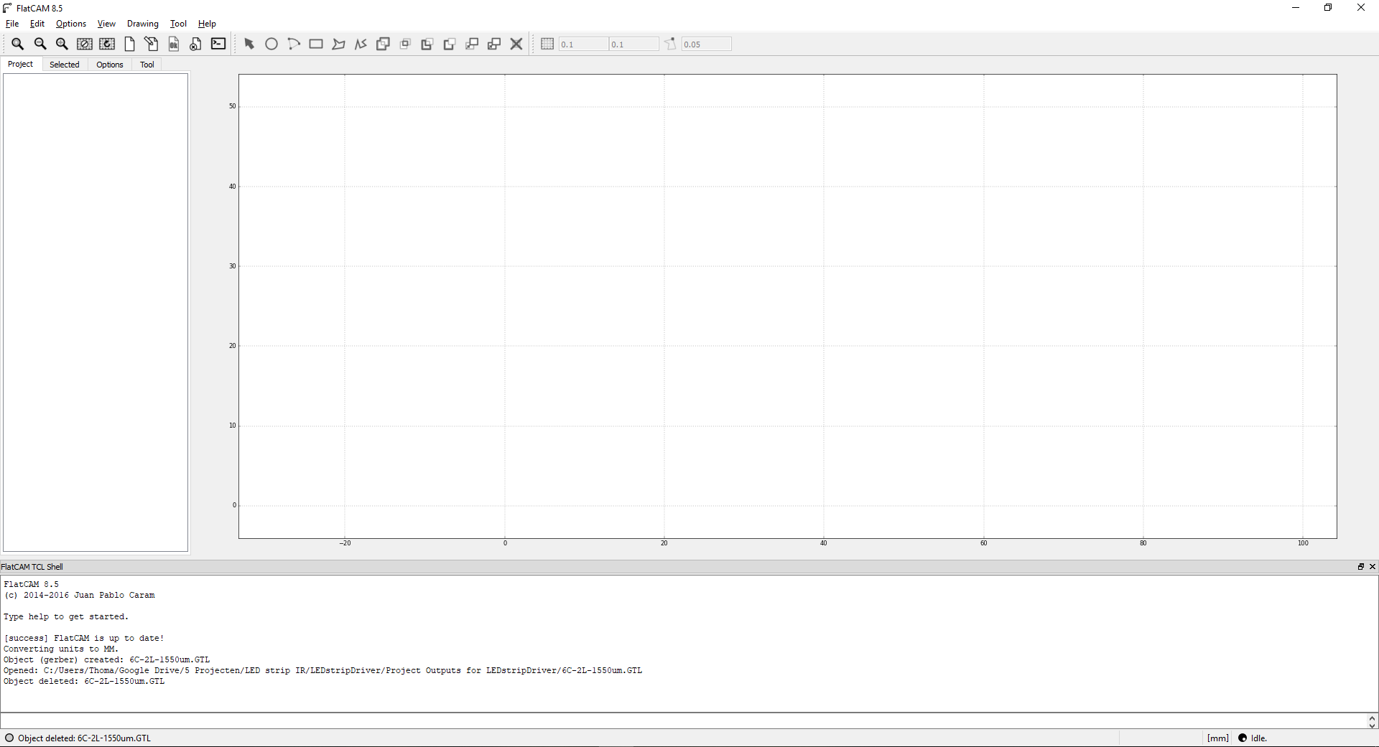Click the grid Y spacing field
This screenshot has height=747, width=1379.
click(633, 44)
